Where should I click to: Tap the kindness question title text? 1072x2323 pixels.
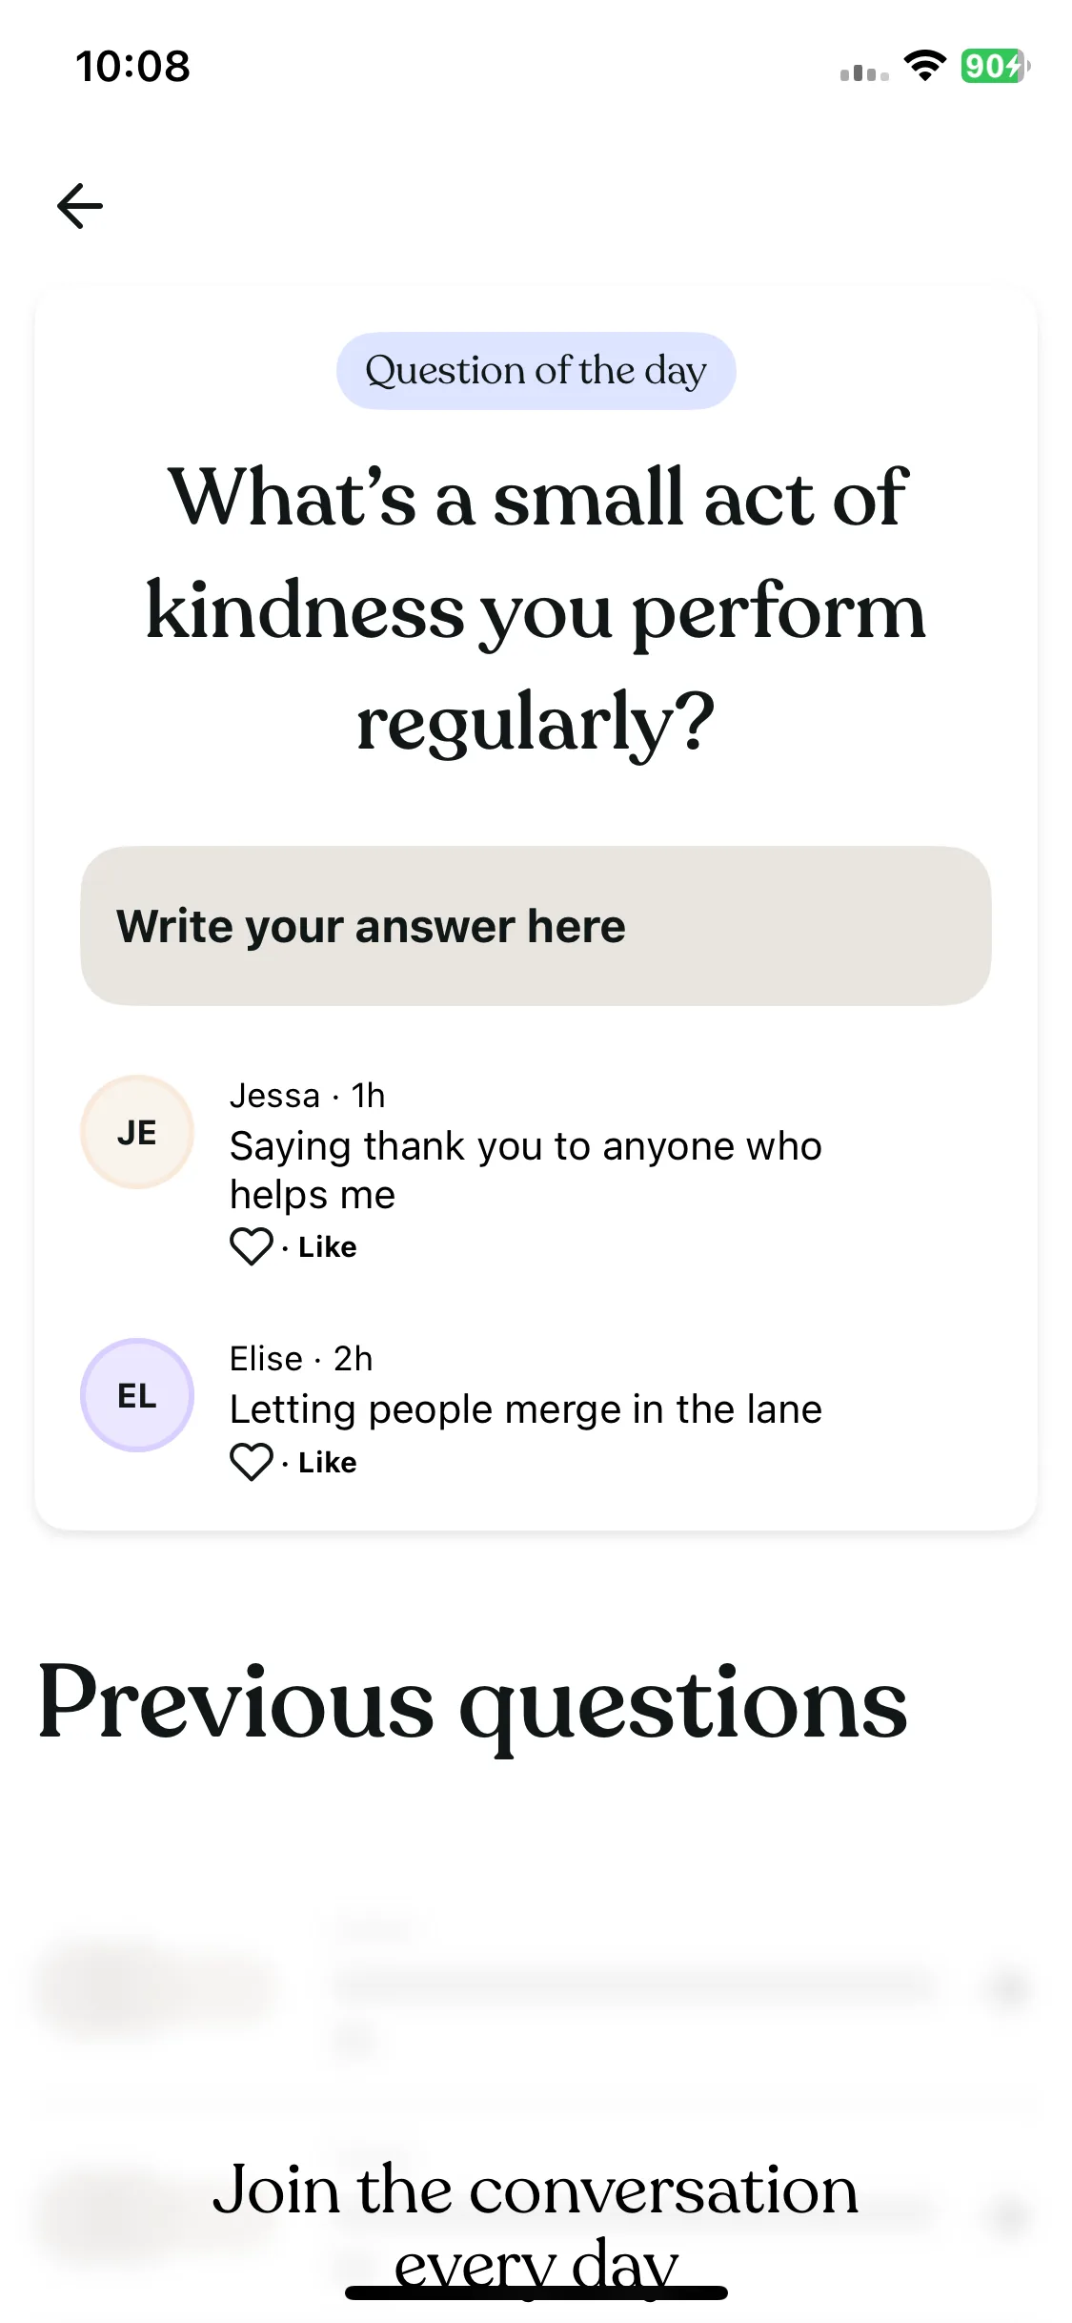click(536, 609)
